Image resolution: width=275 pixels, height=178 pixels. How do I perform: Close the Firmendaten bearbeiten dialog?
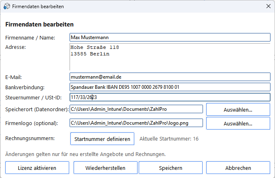click(x=268, y=7)
